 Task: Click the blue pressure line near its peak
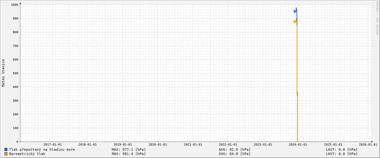pos(296,9)
